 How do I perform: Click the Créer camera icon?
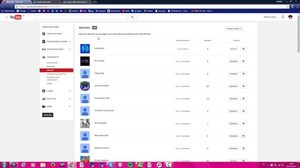point(44,107)
